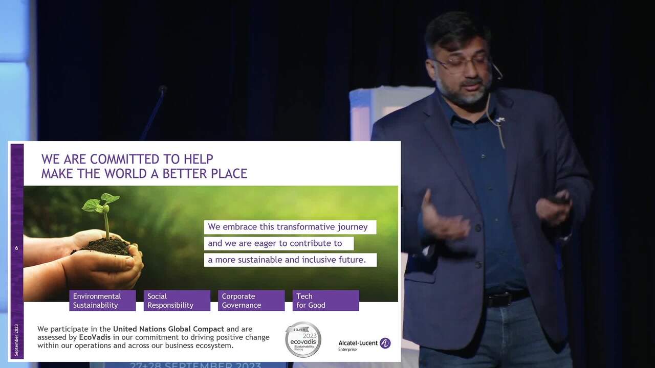Click the slide number 6 on purple sidebar
This screenshot has height=368, width=655.
[16, 248]
